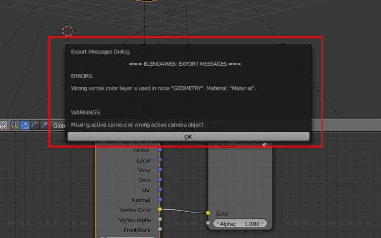Decrease Alpha using the left arrow
This screenshot has height=238, width=381.
pyautogui.click(x=217, y=223)
